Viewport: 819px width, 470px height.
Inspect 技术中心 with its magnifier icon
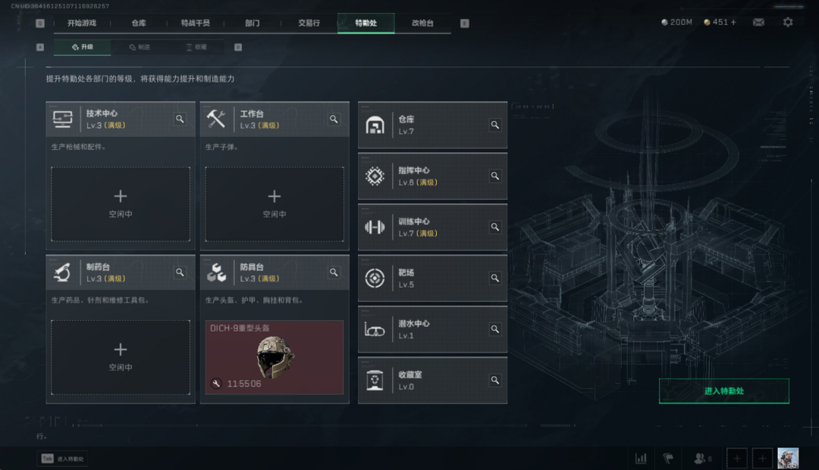tap(180, 120)
